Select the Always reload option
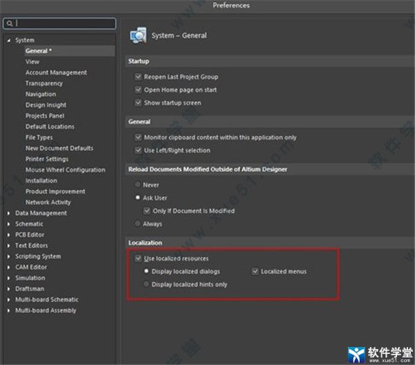The image size is (415, 365). (138, 224)
